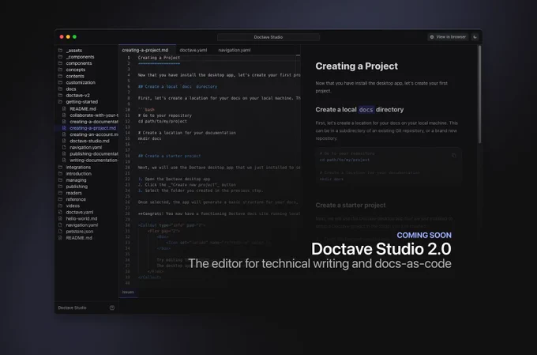This screenshot has width=537, height=355.
Task: Expand the customization folder
Action: point(81,83)
